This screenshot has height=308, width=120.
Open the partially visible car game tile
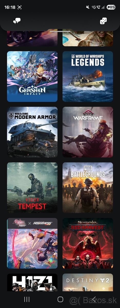[32, 38]
